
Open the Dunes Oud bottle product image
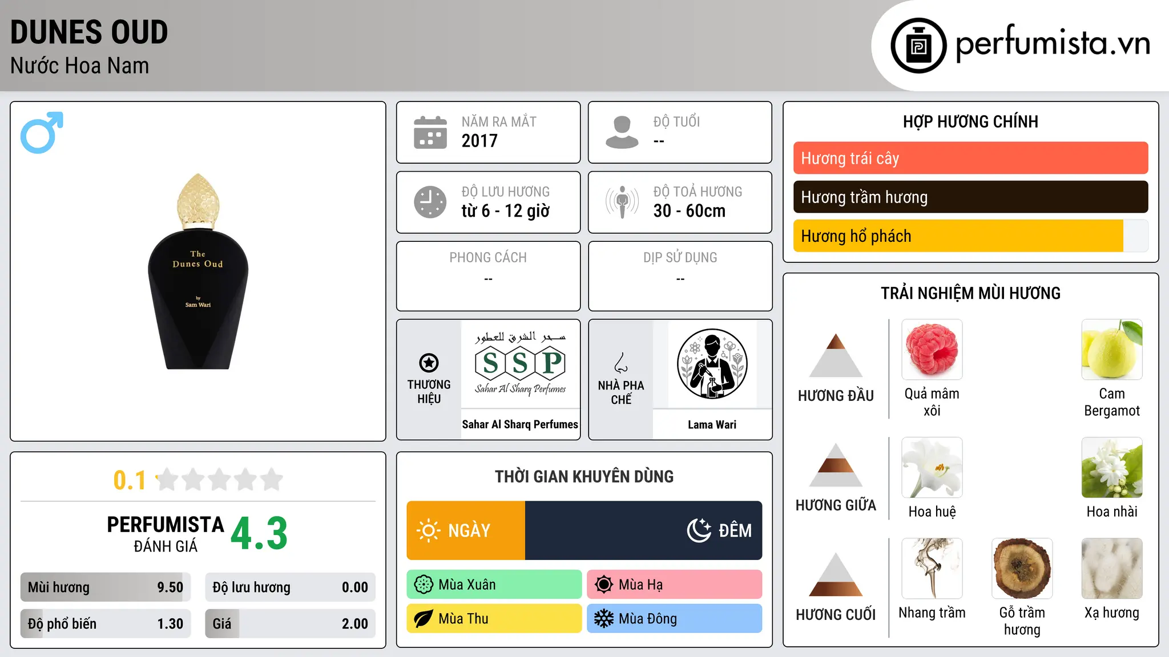198,271
